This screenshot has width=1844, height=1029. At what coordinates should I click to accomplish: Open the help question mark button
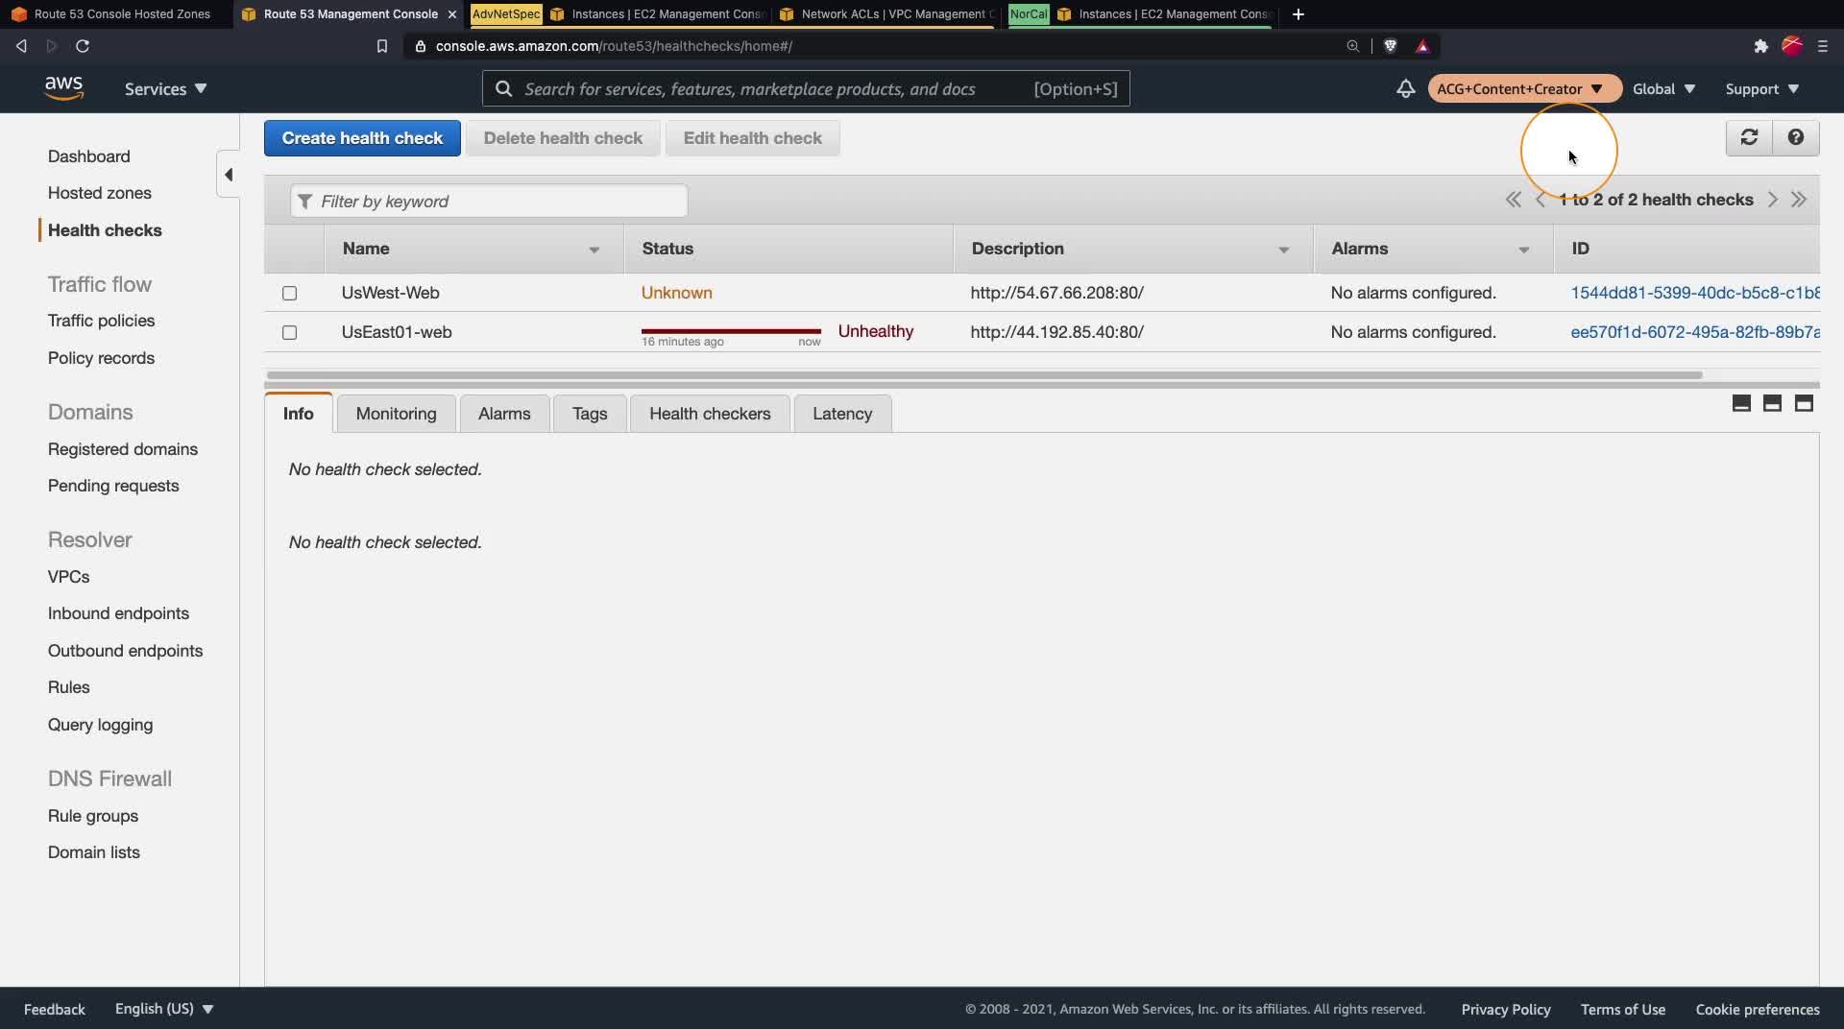pos(1795,137)
